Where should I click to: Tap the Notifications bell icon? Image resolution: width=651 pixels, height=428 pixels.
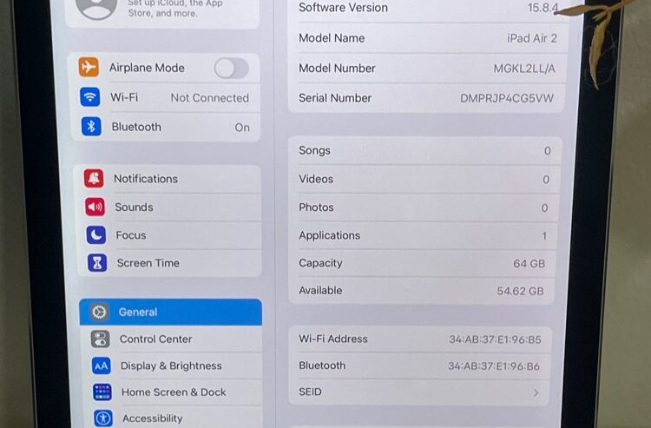tap(94, 179)
